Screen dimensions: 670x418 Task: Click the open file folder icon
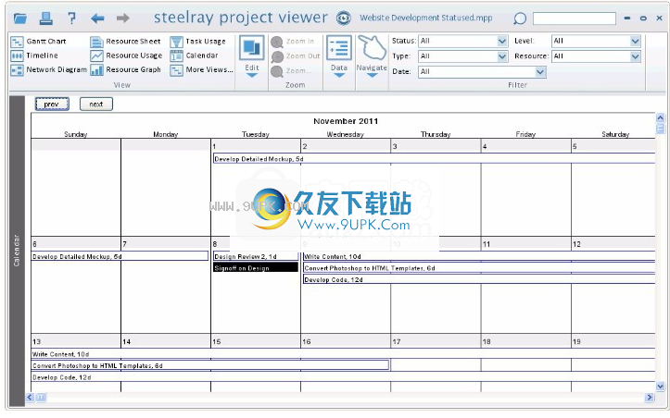[20, 18]
